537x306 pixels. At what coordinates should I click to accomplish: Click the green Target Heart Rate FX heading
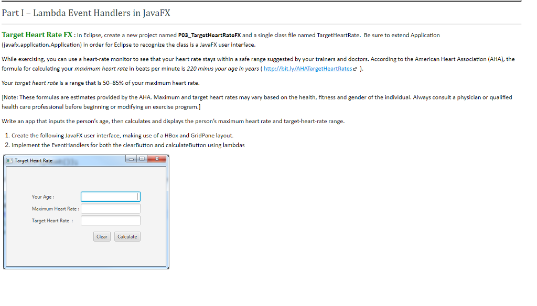pyautogui.click(x=37, y=35)
